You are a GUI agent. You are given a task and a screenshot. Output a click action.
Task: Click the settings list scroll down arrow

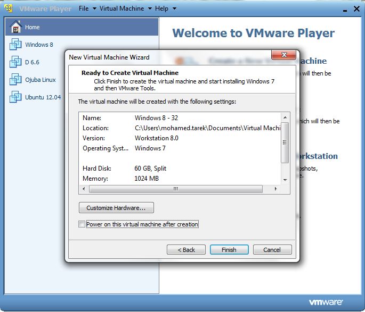click(x=285, y=180)
